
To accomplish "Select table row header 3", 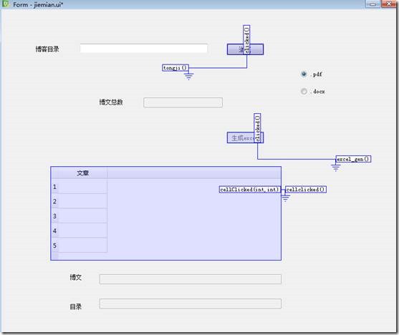I will (x=54, y=216).
